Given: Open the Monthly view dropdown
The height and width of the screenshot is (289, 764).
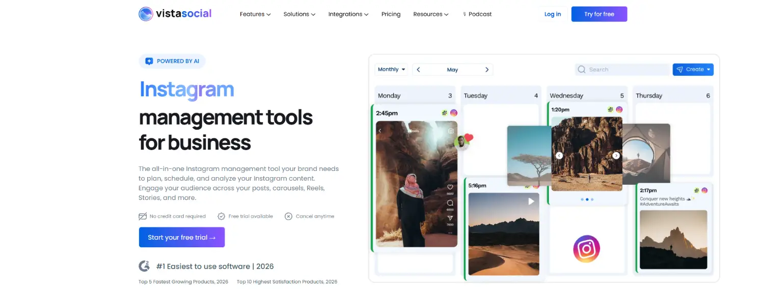Looking at the screenshot, I should [392, 69].
